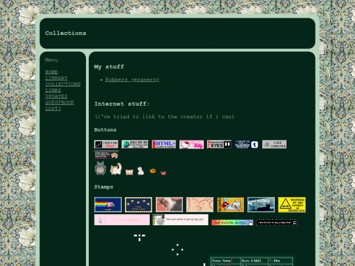Click the small red crab pixel icon
Screen dimensions: 355x266
(163, 173)
